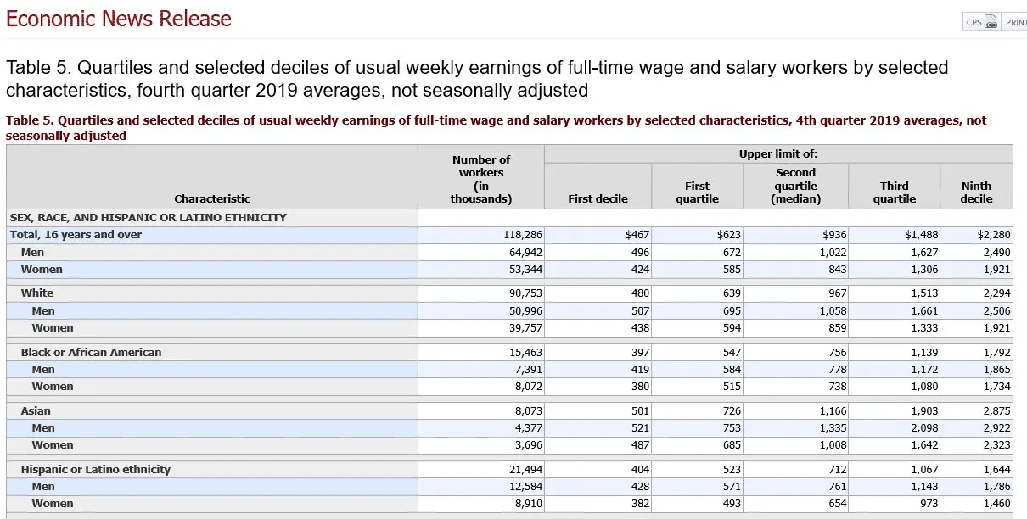Screen dimensions: 1027x519
Task: Click the Characteristic column header
Action: (212, 198)
